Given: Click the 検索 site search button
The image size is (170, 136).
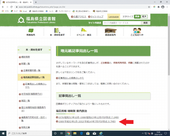Looking at the screenshot, I should click(145, 23).
